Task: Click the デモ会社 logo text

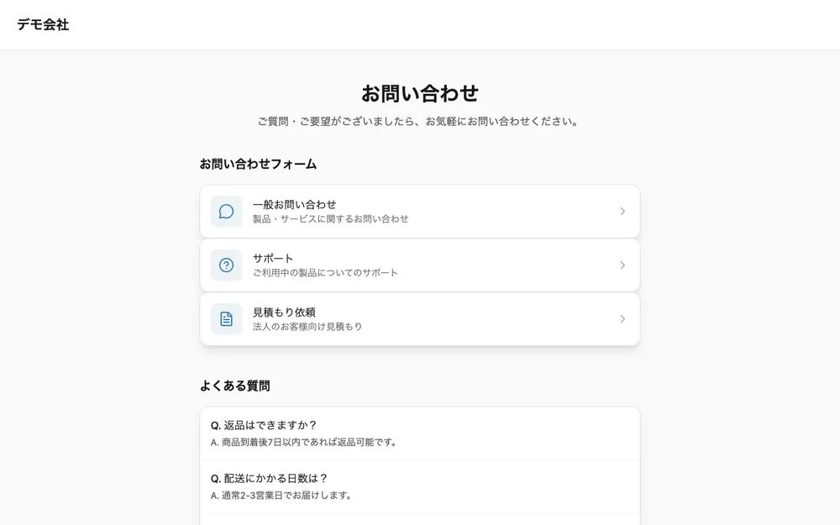Action: [x=43, y=24]
